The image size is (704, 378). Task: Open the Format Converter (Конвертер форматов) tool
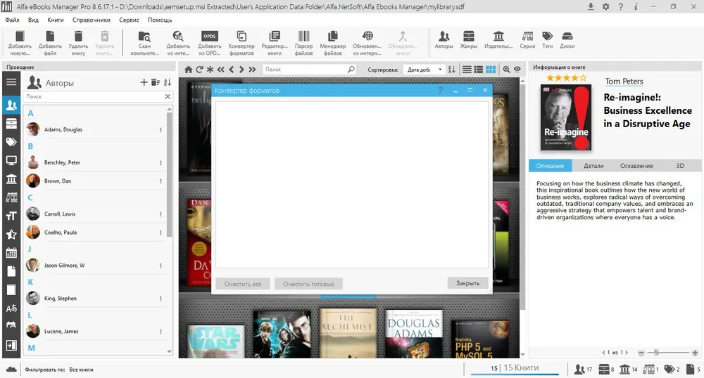pyautogui.click(x=241, y=43)
